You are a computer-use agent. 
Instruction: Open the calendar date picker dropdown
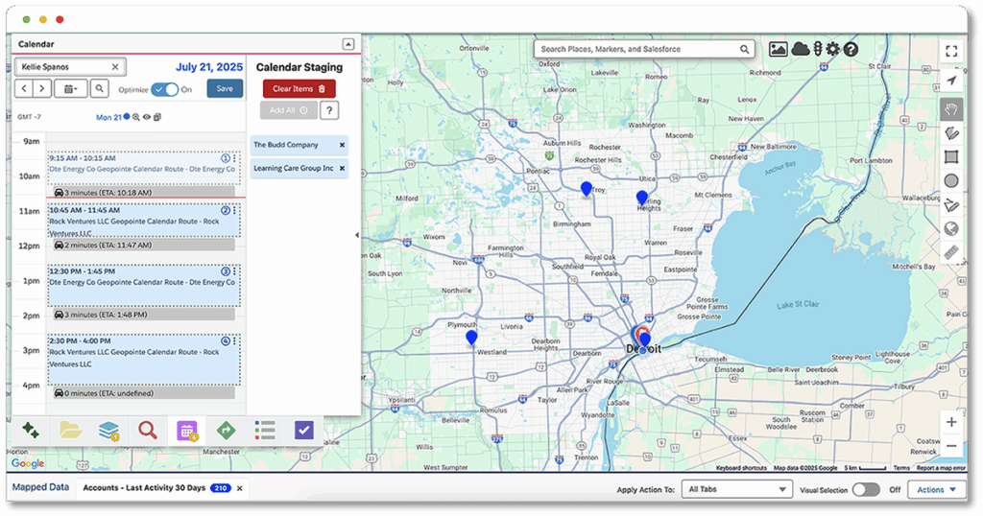(x=71, y=89)
